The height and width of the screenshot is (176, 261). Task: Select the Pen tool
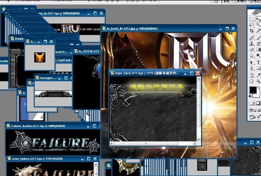[x=252, y=68]
